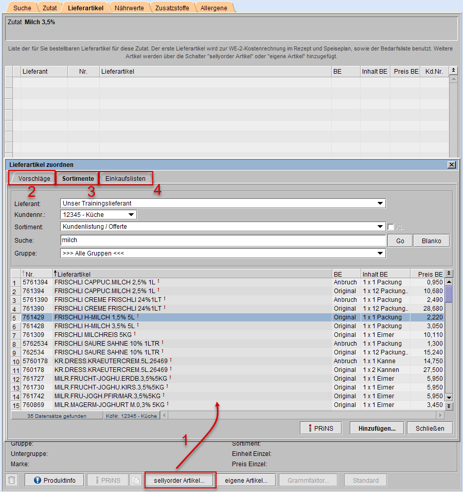Toggle the KL checkbox
This screenshot has height=492, width=463.
pyautogui.click(x=391, y=227)
